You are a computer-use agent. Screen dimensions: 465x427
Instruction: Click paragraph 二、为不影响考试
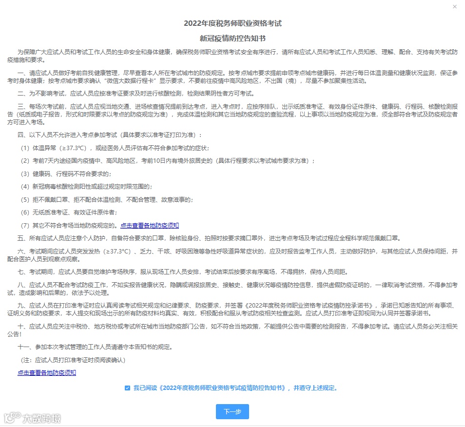pos(136,94)
